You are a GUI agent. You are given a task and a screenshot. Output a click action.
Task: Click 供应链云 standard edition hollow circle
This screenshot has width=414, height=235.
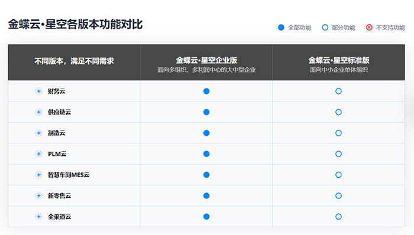click(x=338, y=112)
